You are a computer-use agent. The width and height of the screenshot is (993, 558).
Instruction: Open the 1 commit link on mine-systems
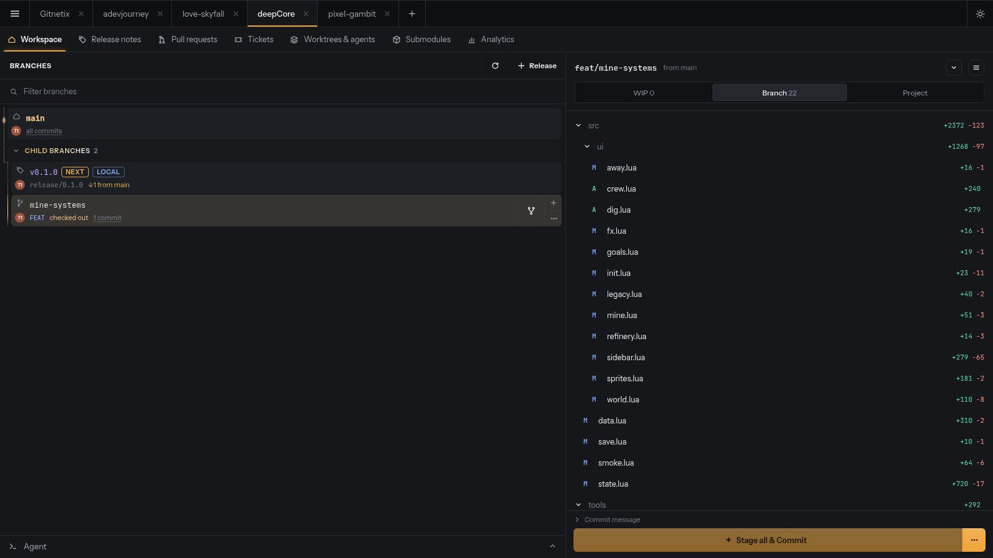click(107, 218)
